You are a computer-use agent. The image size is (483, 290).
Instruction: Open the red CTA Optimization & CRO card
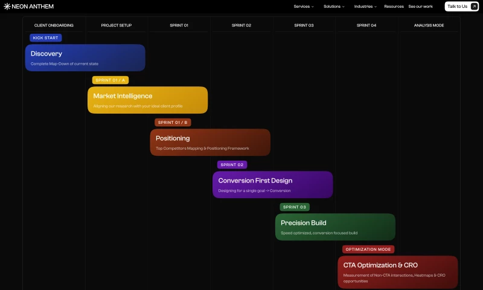[398, 272]
